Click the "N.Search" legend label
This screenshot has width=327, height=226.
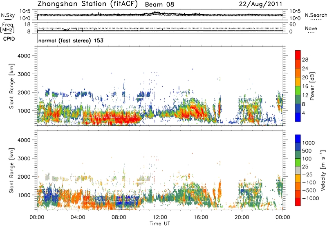click(316, 15)
